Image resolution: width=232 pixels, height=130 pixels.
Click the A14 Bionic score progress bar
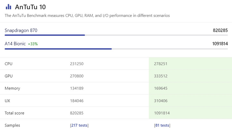(x=116, y=49)
